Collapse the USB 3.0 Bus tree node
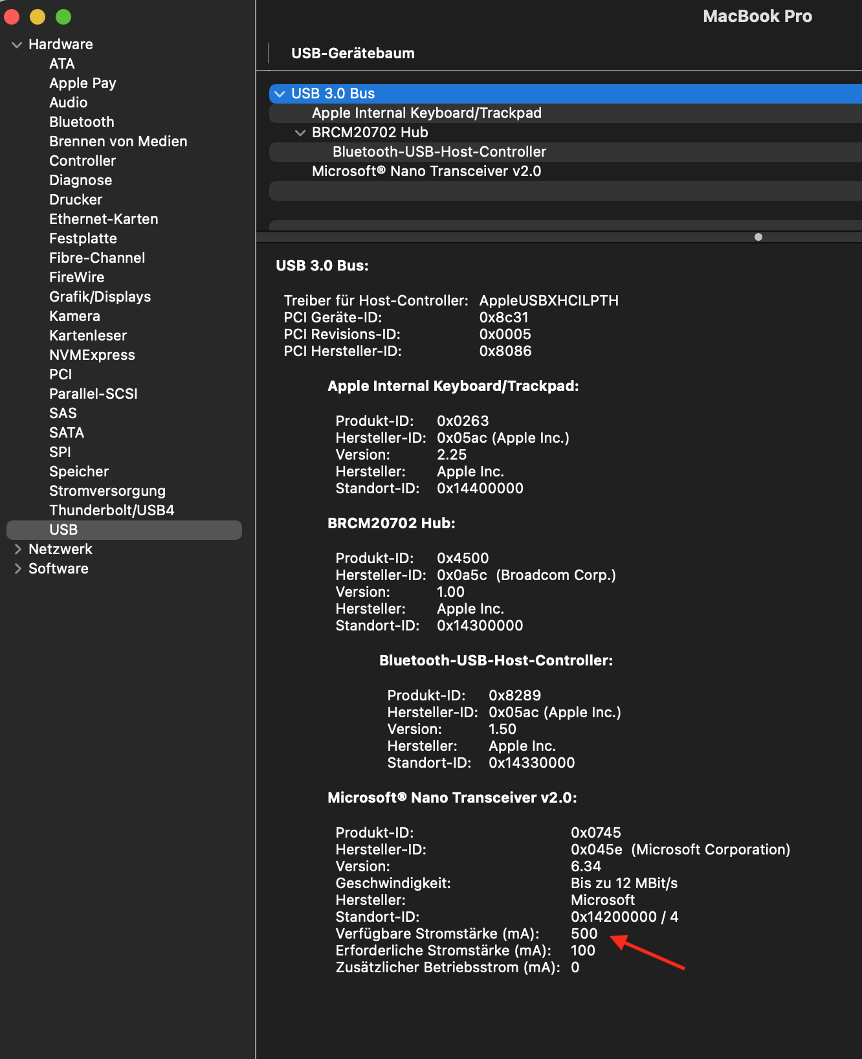Viewport: 862px width, 1059px height. click(280, 94)
